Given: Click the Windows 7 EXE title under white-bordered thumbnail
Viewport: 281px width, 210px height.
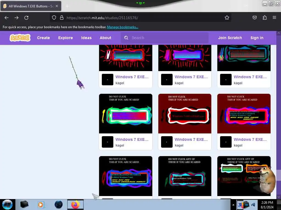Looking at the screenshot, I should [191, 139].
